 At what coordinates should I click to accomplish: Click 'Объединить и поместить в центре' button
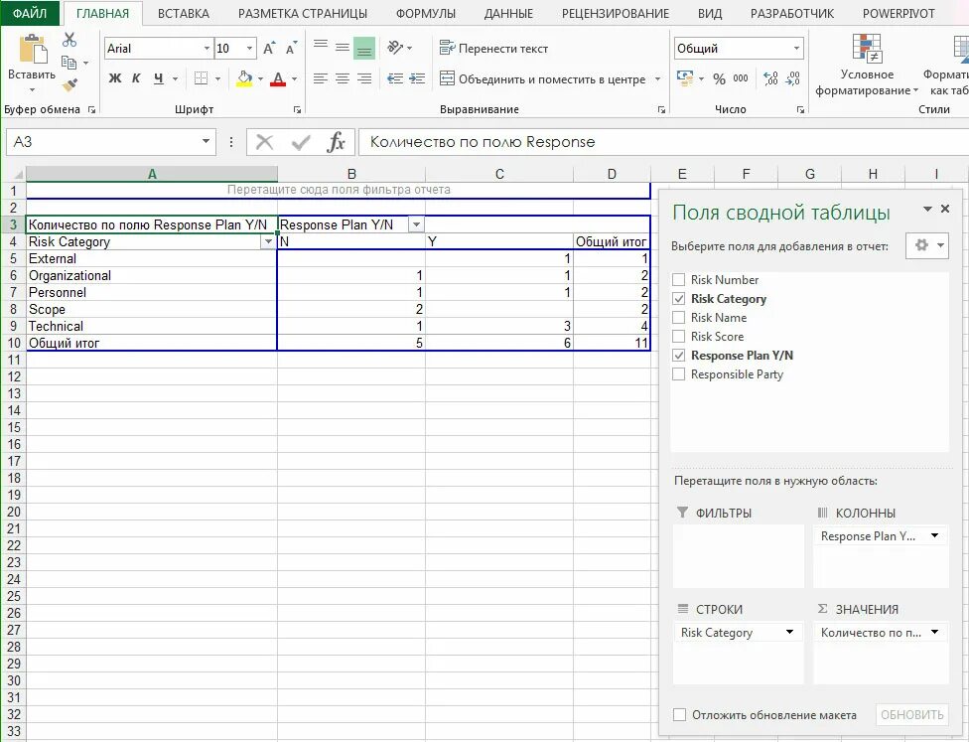543,78
